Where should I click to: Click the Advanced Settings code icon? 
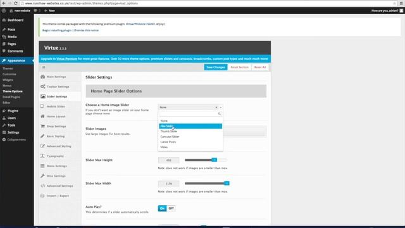coord(42,186)
